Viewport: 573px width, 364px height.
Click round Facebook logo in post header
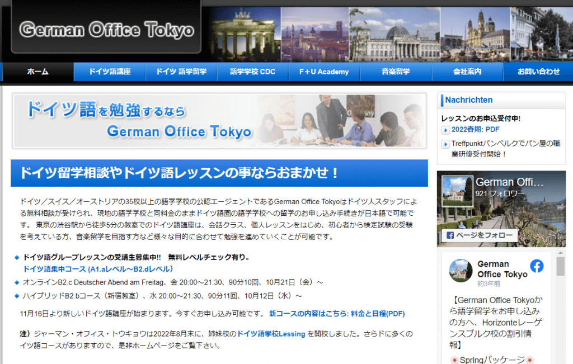click(x=537, y=266)
